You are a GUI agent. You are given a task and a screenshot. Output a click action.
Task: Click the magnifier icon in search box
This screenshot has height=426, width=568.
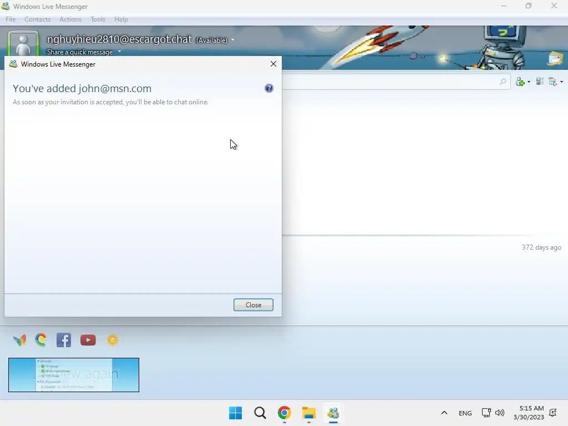click(503, 82)
